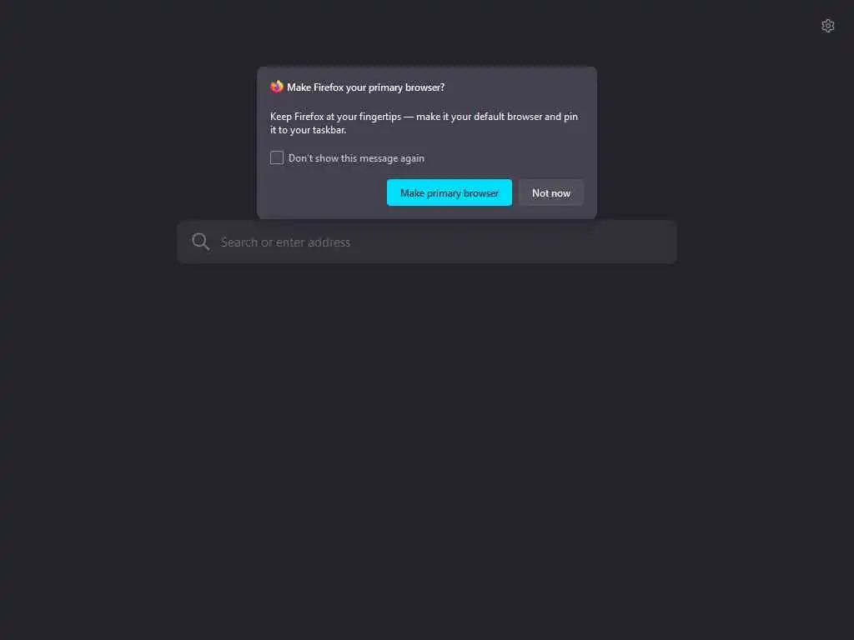This screenshot has width=854, height=640.
Task: Click the "Keep Firefox at your fingertips" text
Action: (335, 117)
